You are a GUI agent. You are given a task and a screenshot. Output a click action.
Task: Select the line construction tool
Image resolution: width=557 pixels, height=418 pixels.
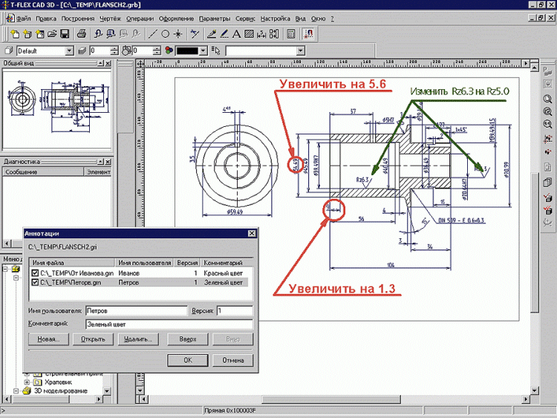(x=153, y=34)
